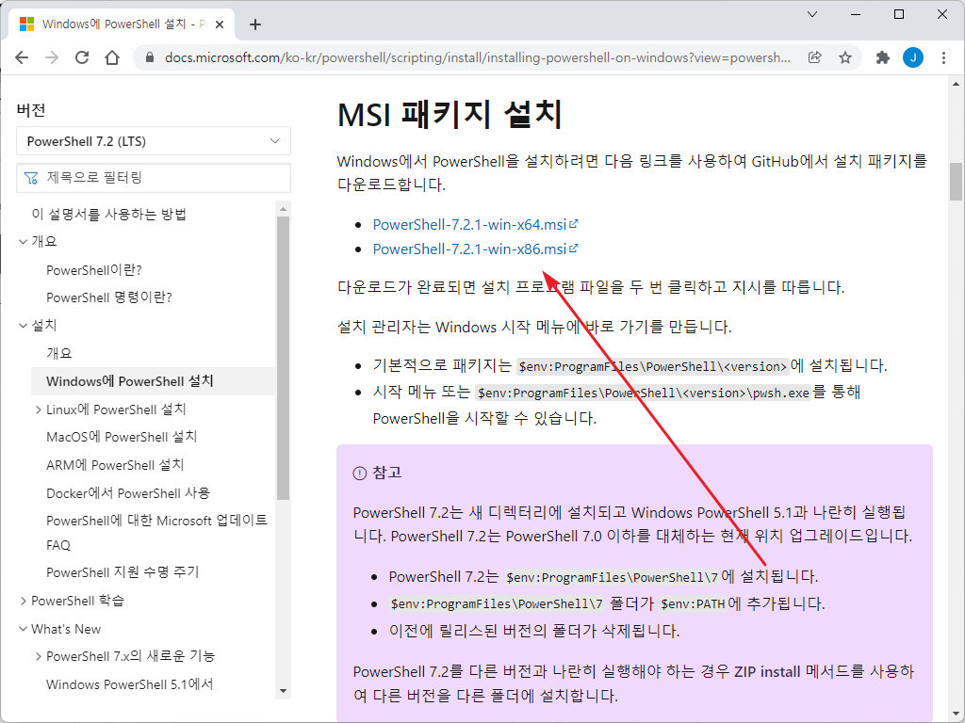Viewport: 965px width, 723px height.
Task: Open PowerShell에 대한 Microsoft 업데이트 FAQ
Action: (157, 533)
